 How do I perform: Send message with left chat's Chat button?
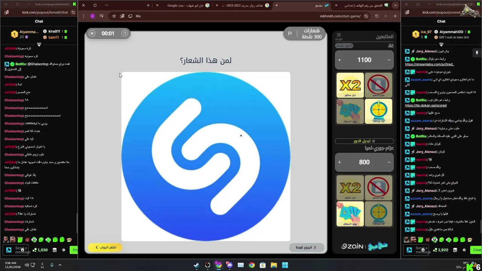(75, 250)
